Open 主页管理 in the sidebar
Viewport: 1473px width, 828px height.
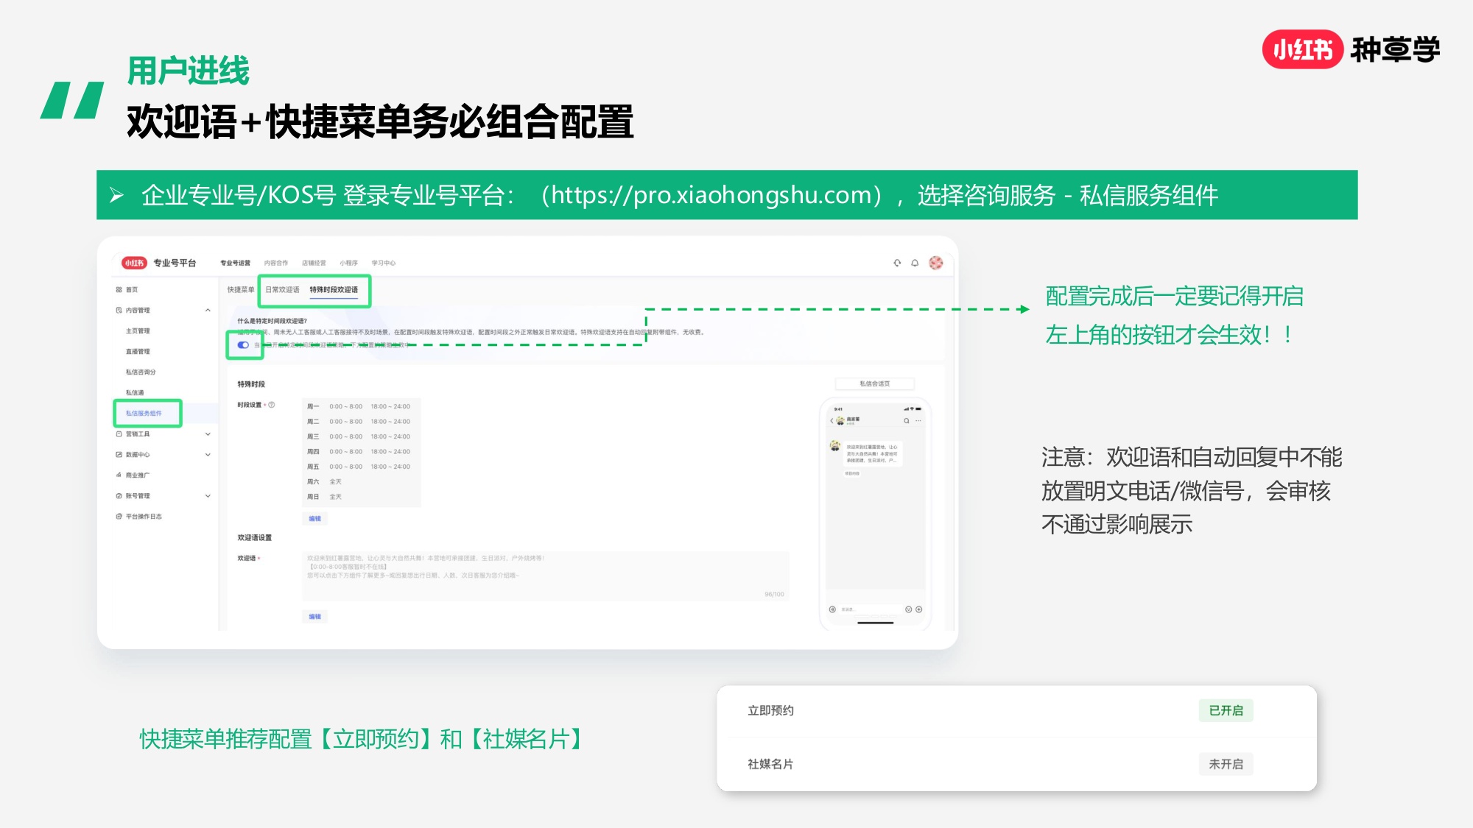(x=138, y=331)
